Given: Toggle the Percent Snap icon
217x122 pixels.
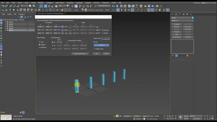Looking at the screenshot, I should (x=87, y=6).
